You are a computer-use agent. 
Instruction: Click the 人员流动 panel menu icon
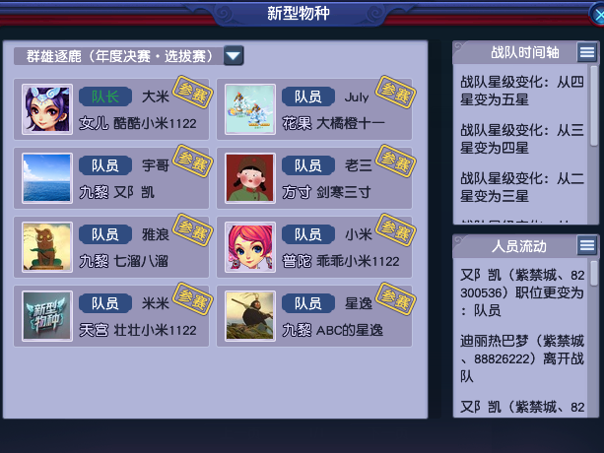pos(587,245)
